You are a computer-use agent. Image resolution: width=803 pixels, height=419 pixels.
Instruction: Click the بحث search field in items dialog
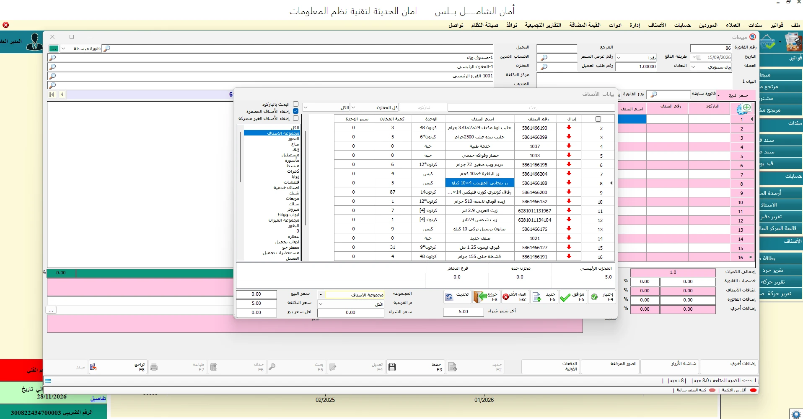coord(531,107)
